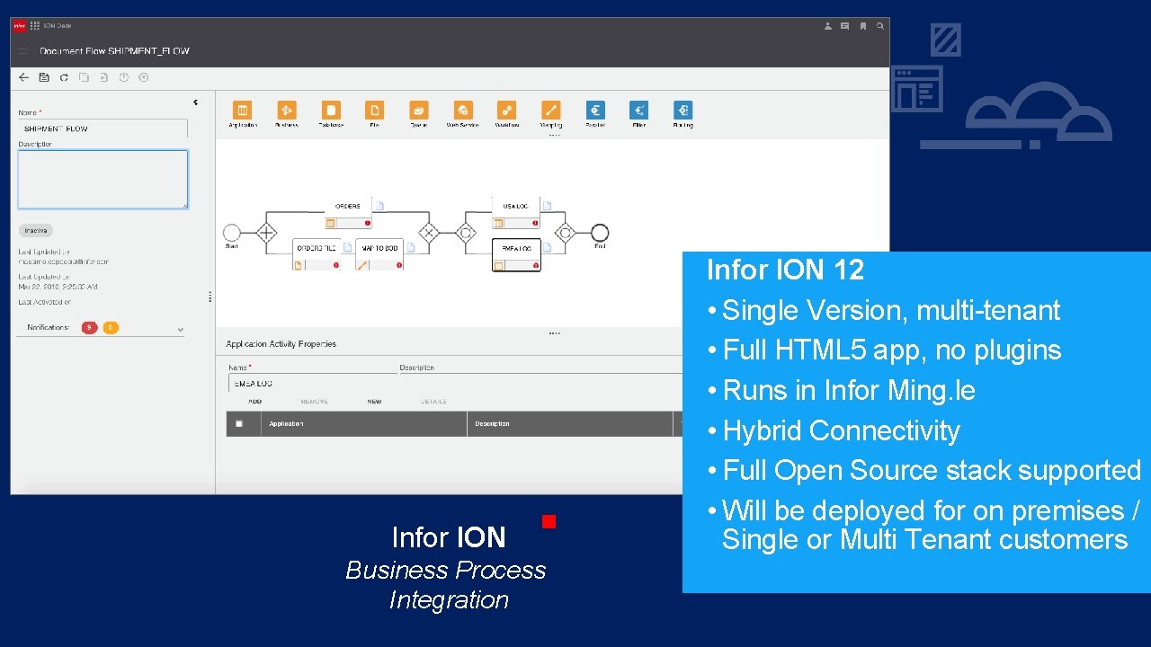Image resolution: width=1151 pixels, height=647 pixels.
Task: Click the DETAILS button in the activity panel
Action: click(434, 401)
